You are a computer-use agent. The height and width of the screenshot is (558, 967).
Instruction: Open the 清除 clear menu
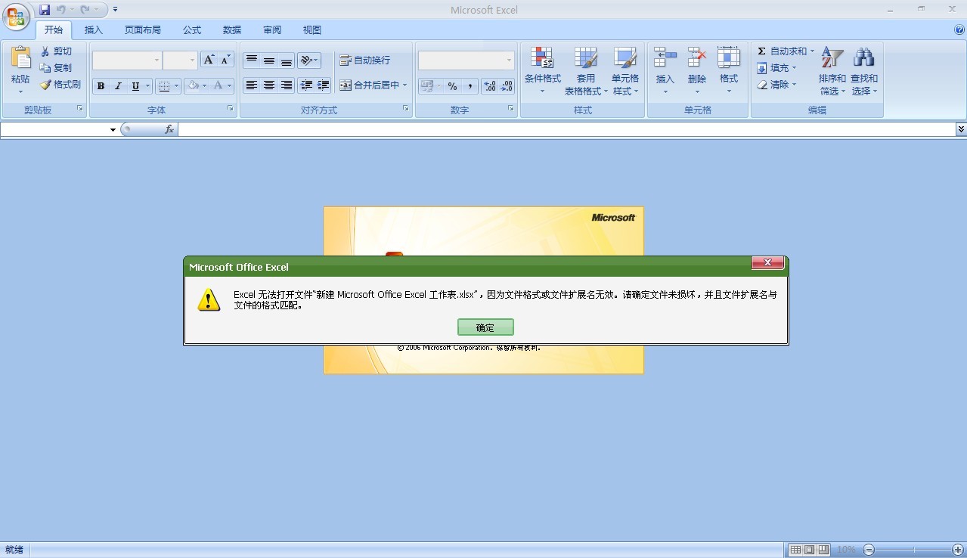776,85
